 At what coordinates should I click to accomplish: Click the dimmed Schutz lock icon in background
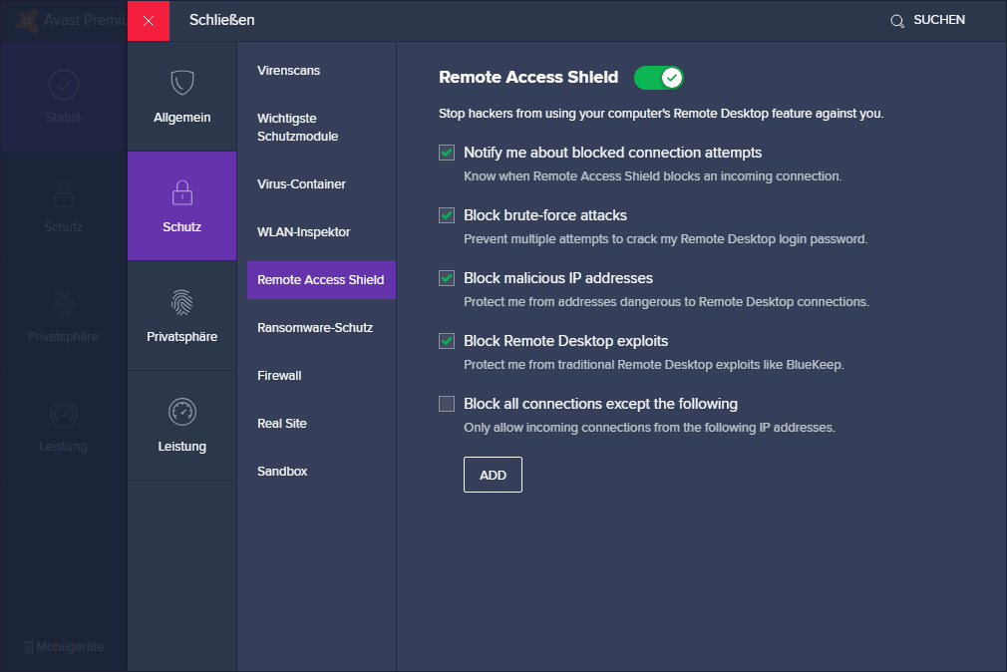(64, 194)
